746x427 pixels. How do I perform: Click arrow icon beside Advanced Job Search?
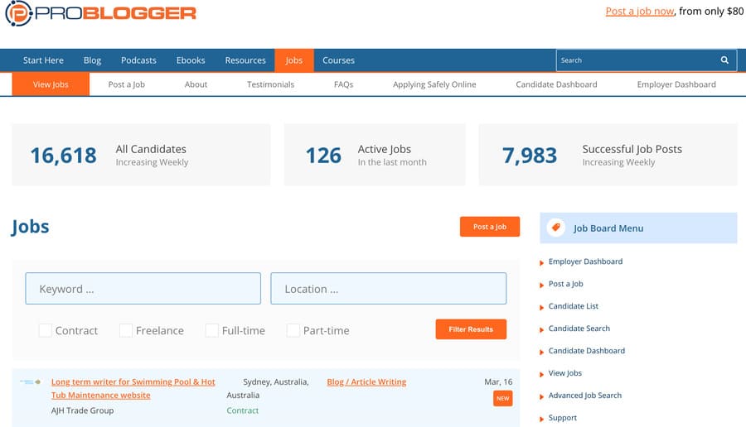pos(542,396)
